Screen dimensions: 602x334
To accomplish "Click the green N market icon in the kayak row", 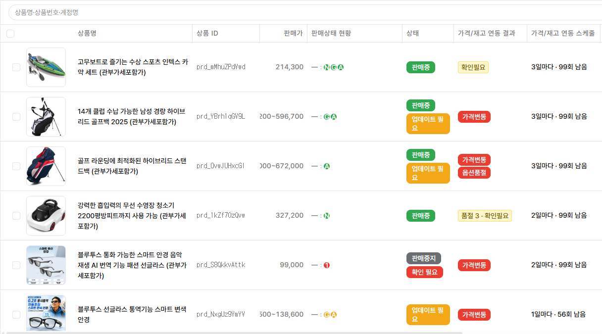I will coord(327,67).
